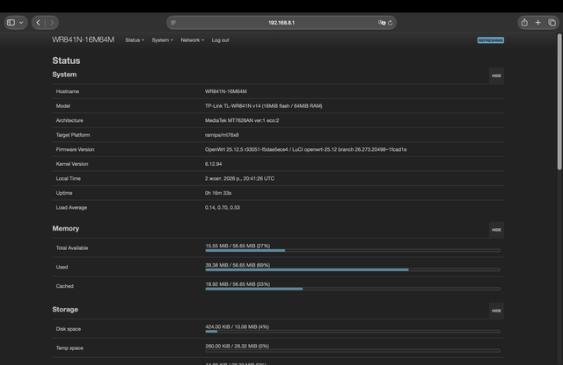Select the ramips/mt76x8 target platform value
The width and height of the screenshot is (563, 365).
pyautogui.click(x=222, y=135)
